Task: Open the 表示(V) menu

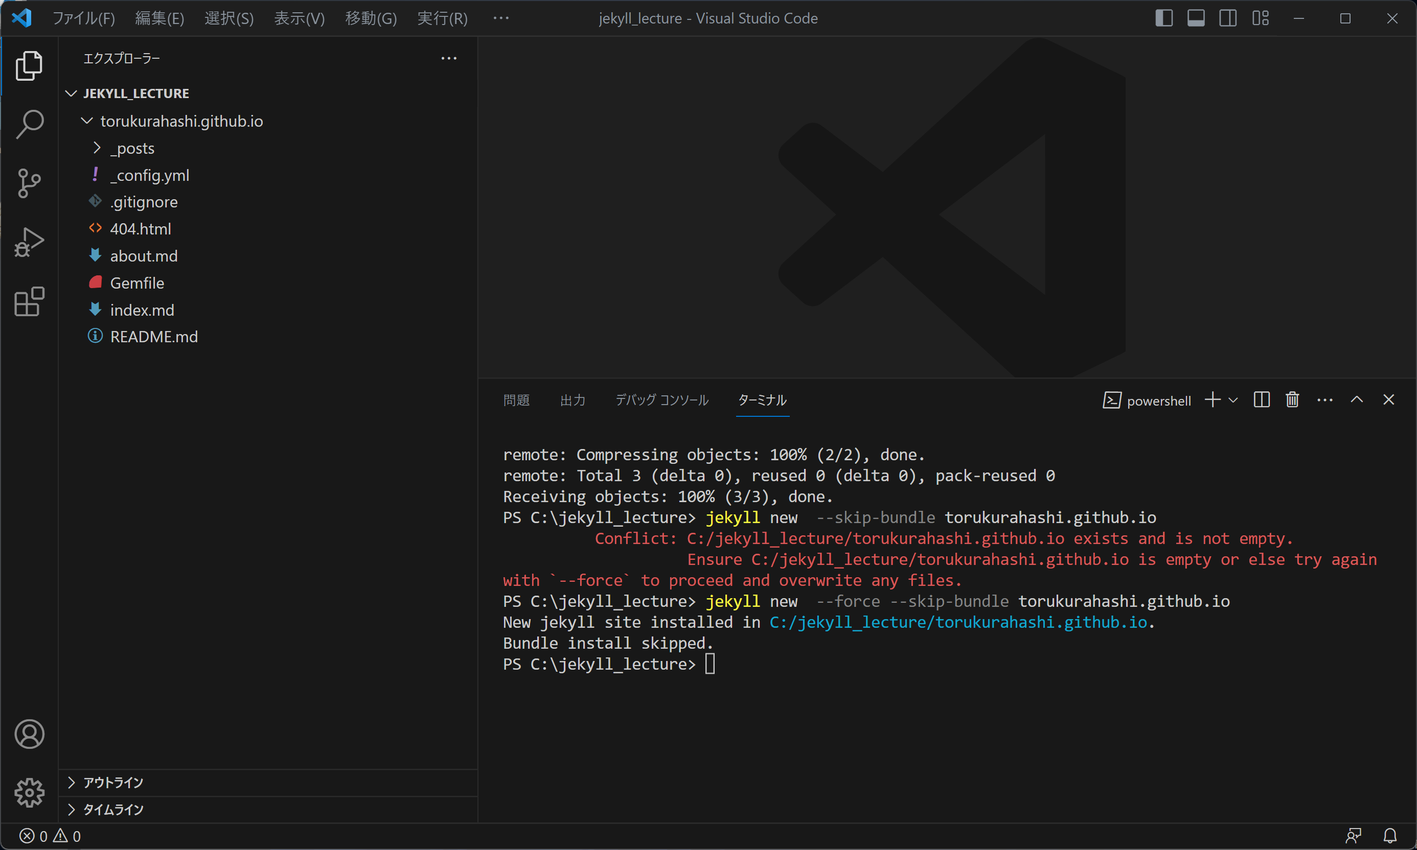Action: 299,18
